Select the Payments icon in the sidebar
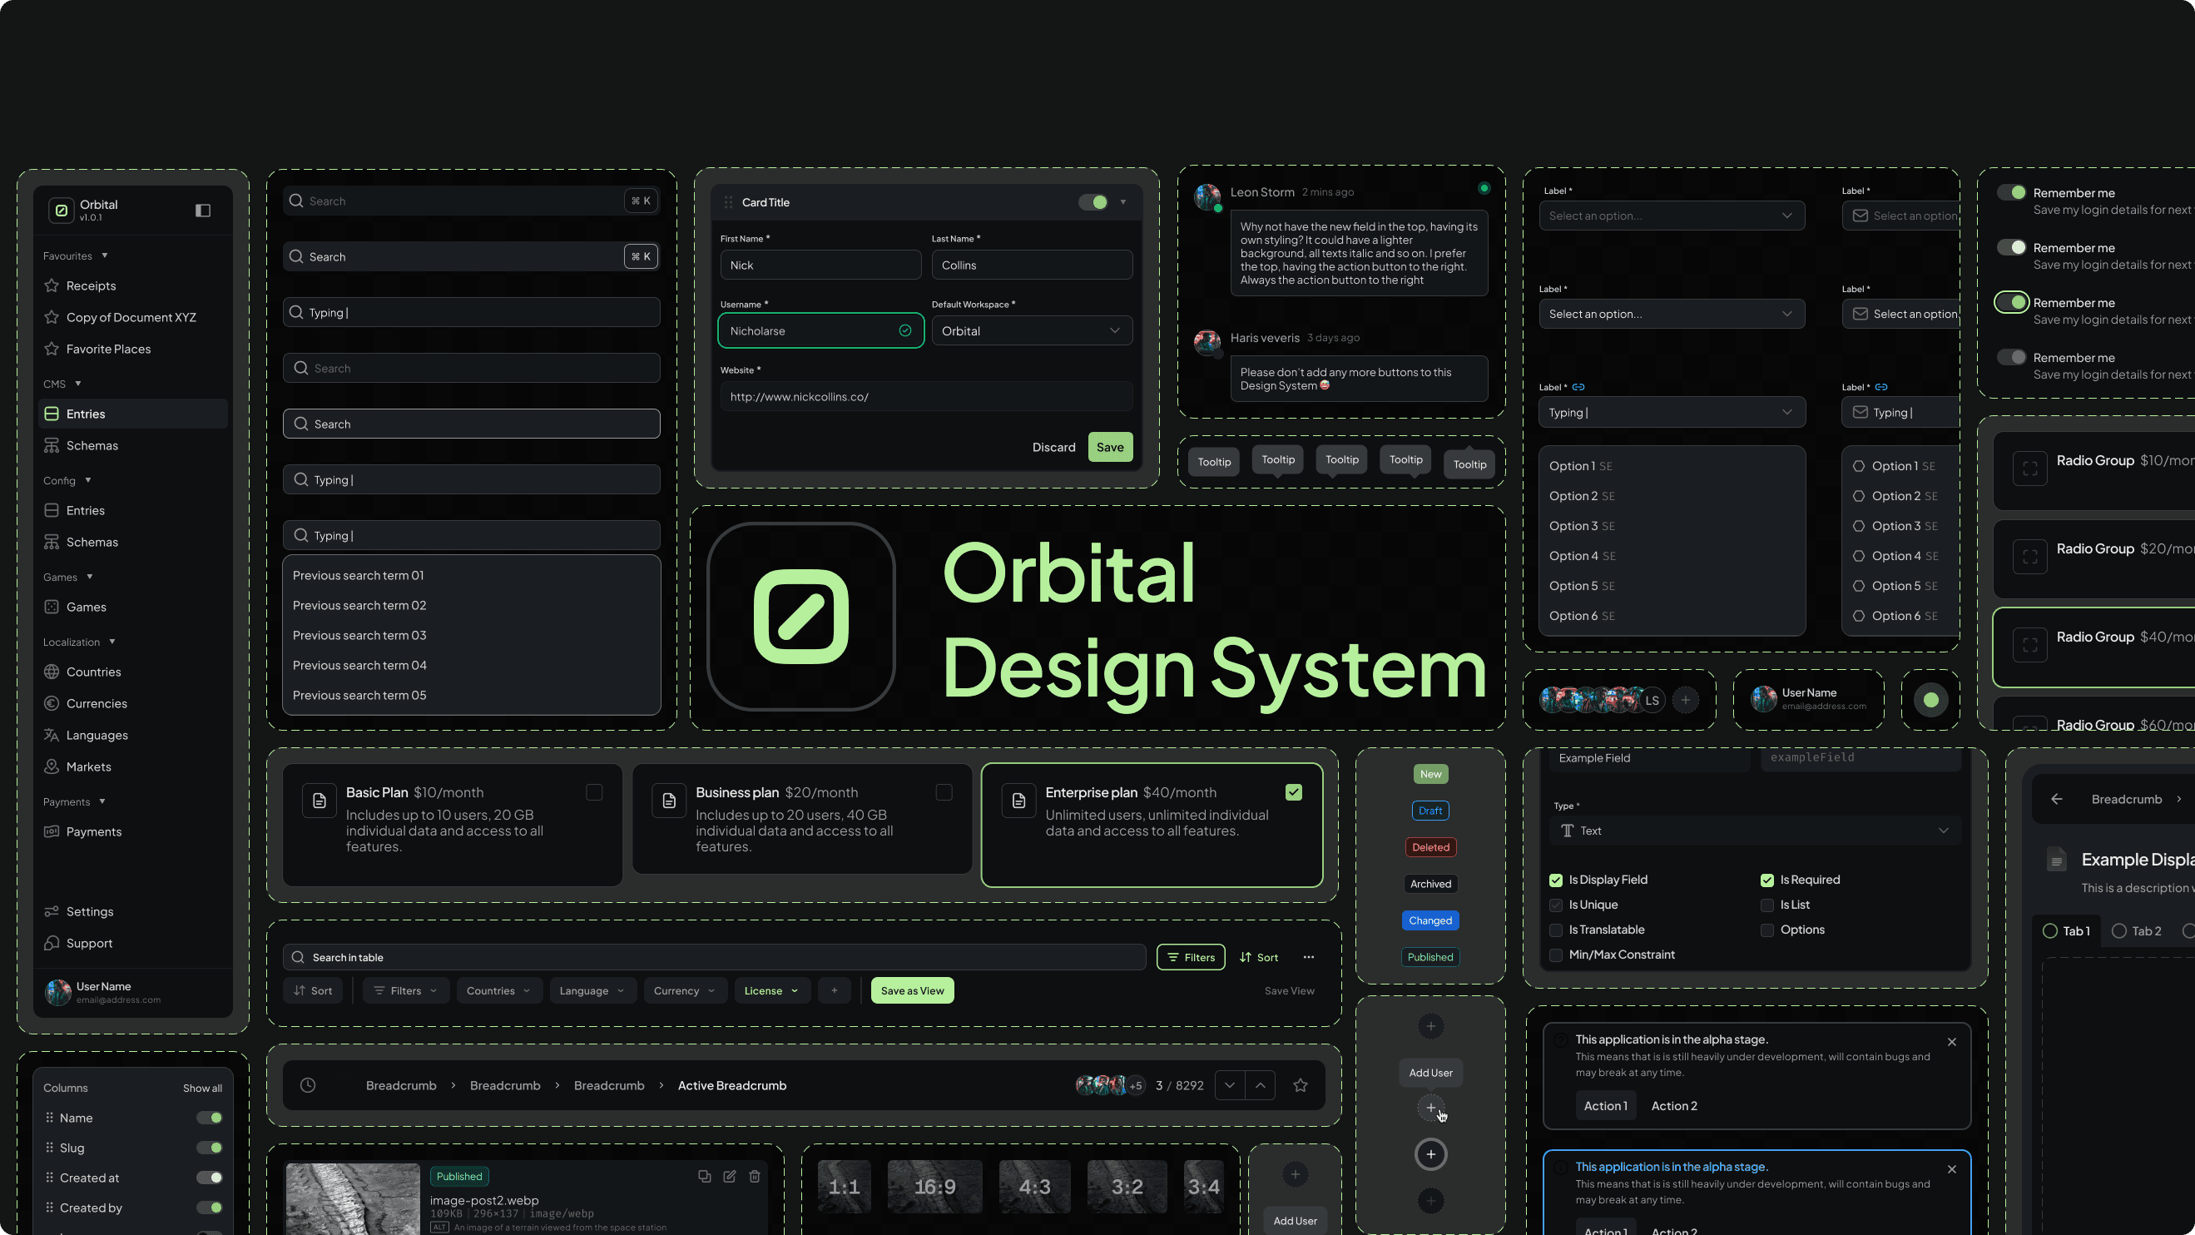The width and height of the screenshot is (2195, 1235). (x=52, y=831)
